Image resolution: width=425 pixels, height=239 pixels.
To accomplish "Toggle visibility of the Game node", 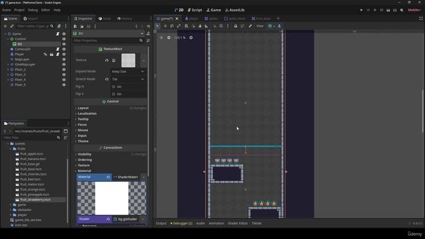I will coord(64,34).
